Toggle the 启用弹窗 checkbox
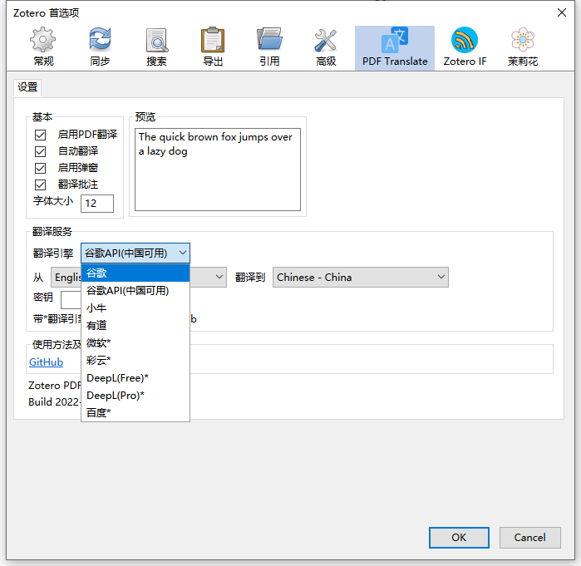Screen dimensions: 581x566 [41, 168]
